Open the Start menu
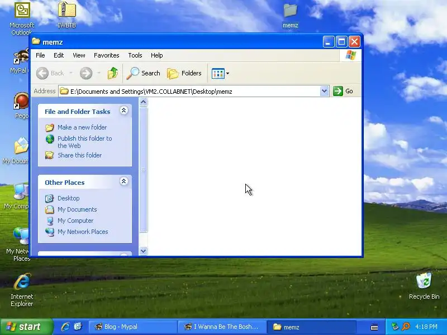 (26, 327)
